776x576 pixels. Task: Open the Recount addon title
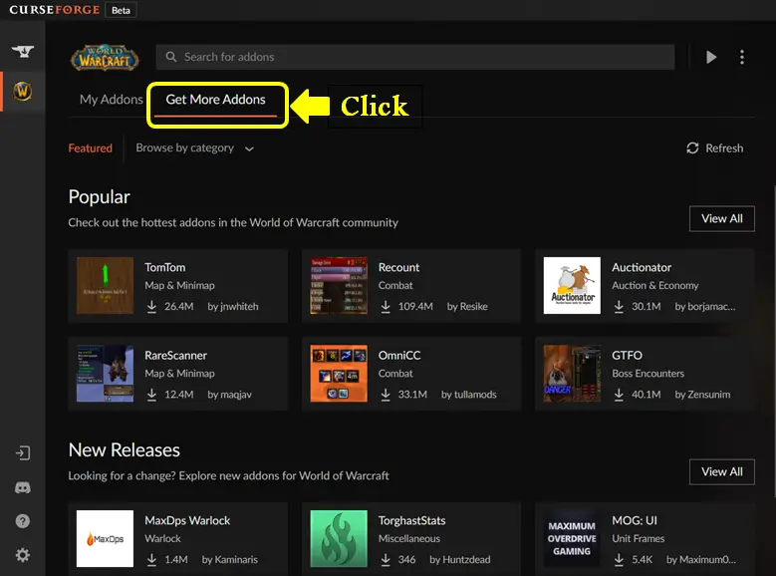[398, 267]
